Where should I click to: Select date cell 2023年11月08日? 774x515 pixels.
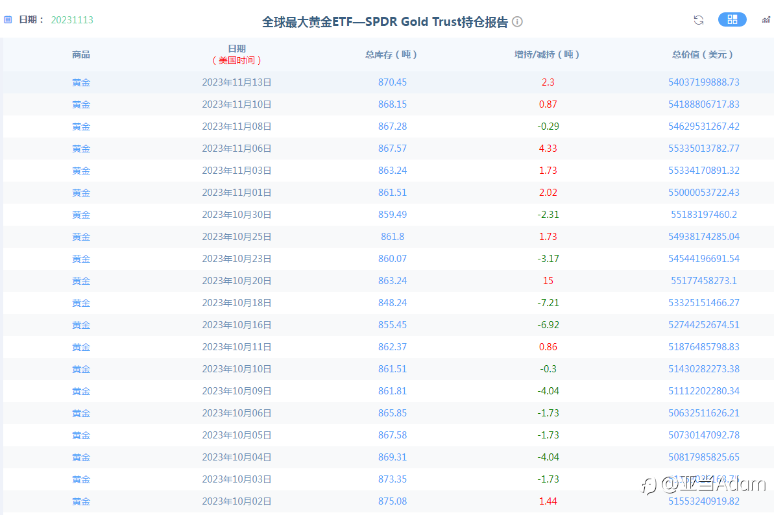click(x=236, y=126)
